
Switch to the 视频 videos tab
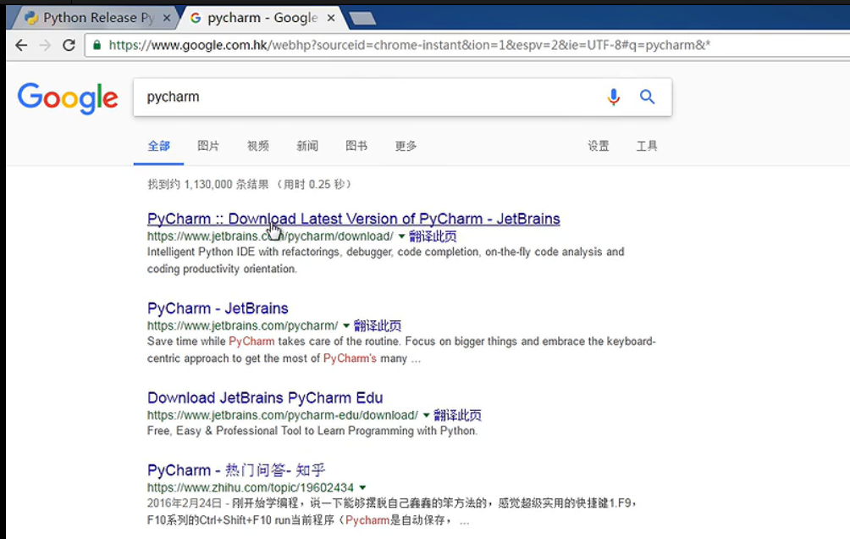(x=258, y=146)
